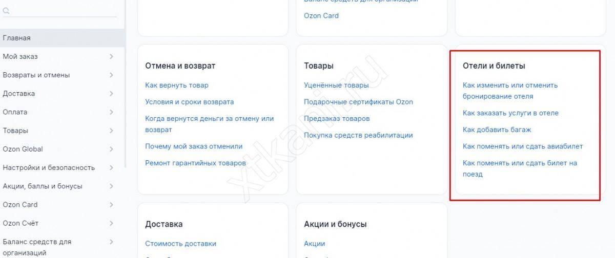Viewport: 615px width, 258px height.
Task: Expand the Возвраты и отмены chevron
Action: pyautogui.click(x=111, y=75)
